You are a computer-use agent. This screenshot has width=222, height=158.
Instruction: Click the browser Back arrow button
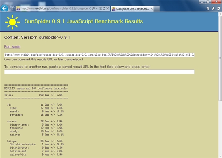click(4, 8)
